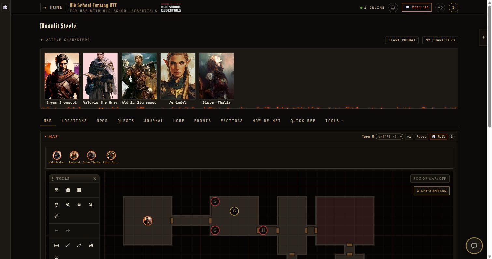Click the Tell Us feedback button
This screenshot has width=492, height=259.
pyautogui.click(x=417, y=7)
